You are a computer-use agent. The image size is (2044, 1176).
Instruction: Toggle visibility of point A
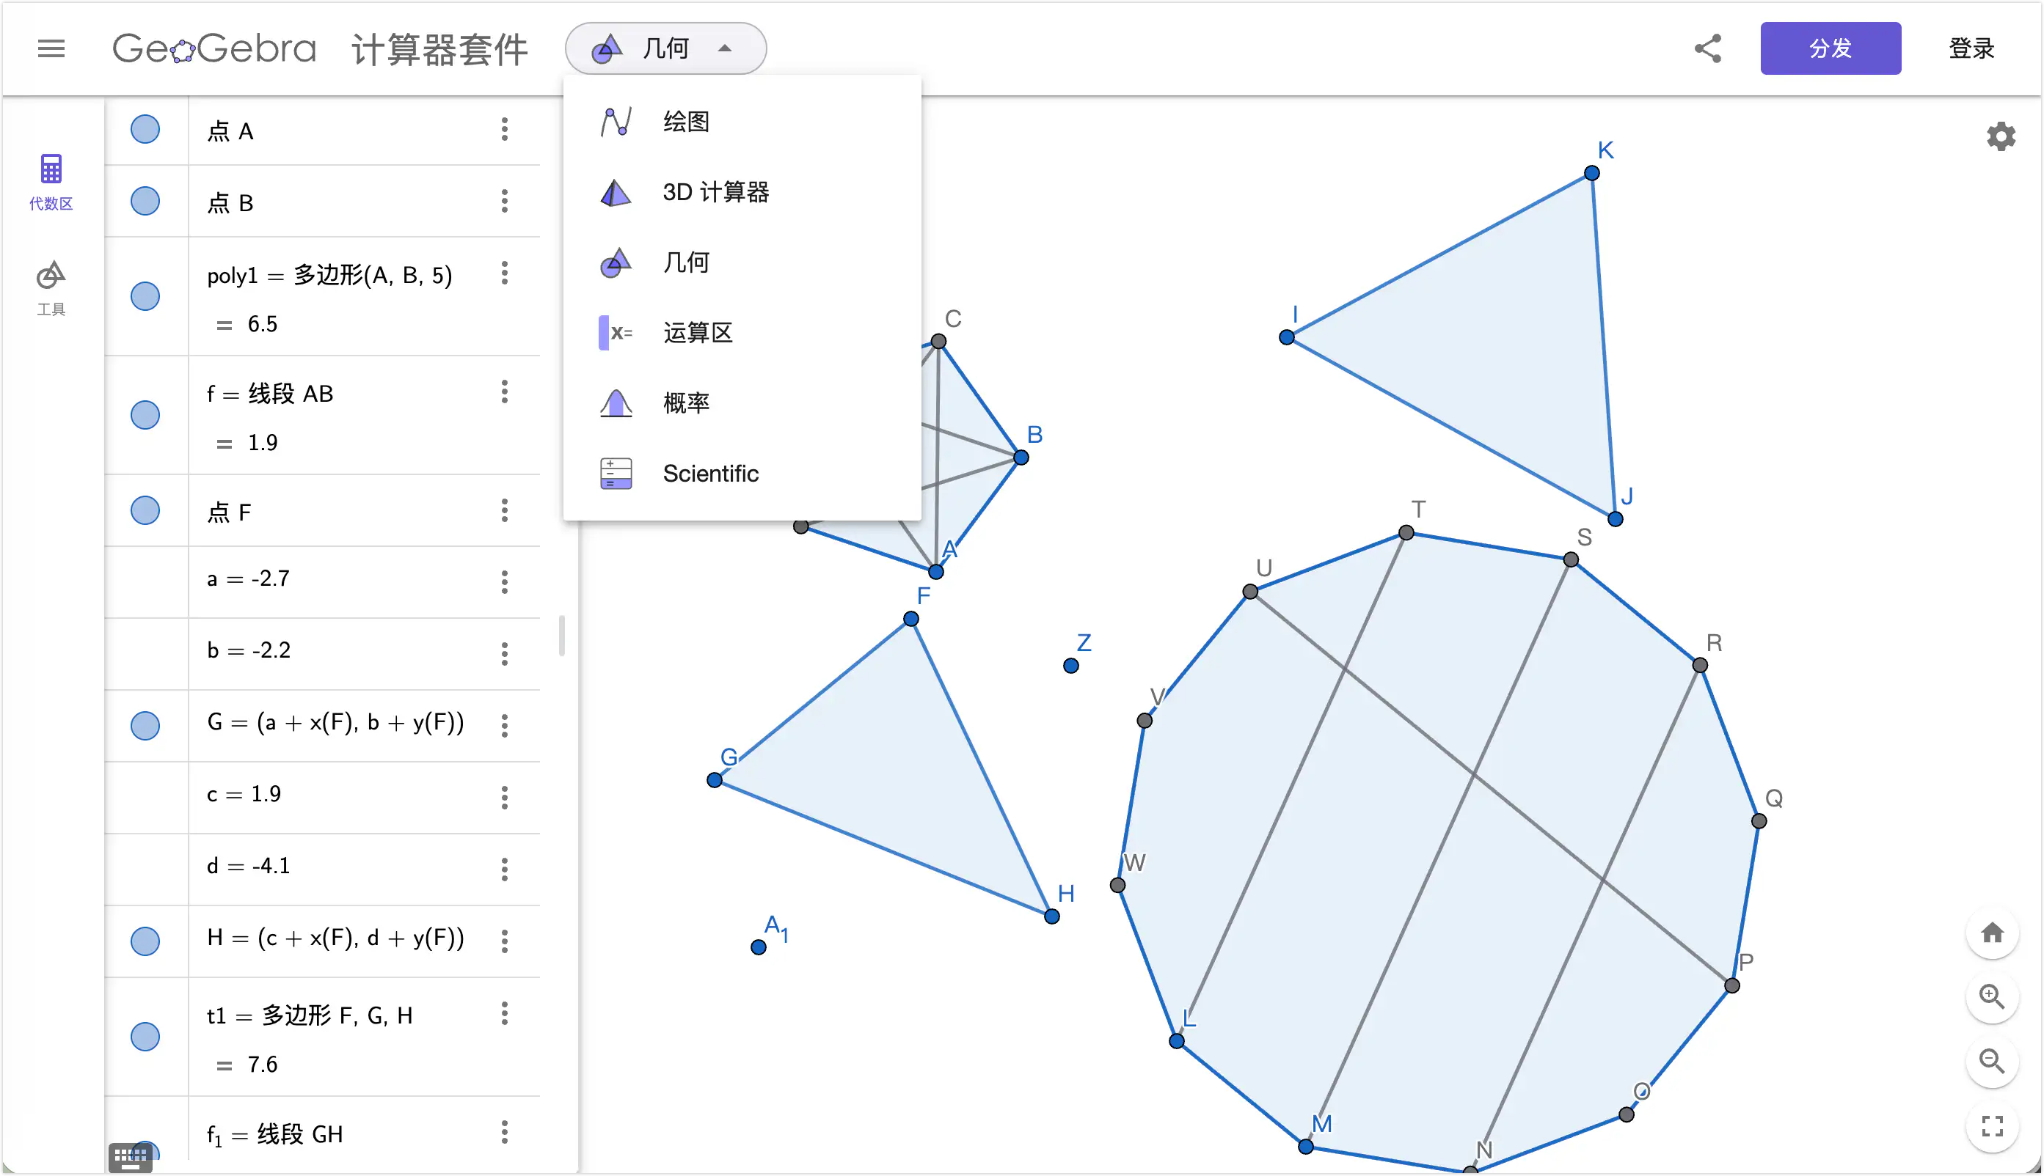(145, 129)
